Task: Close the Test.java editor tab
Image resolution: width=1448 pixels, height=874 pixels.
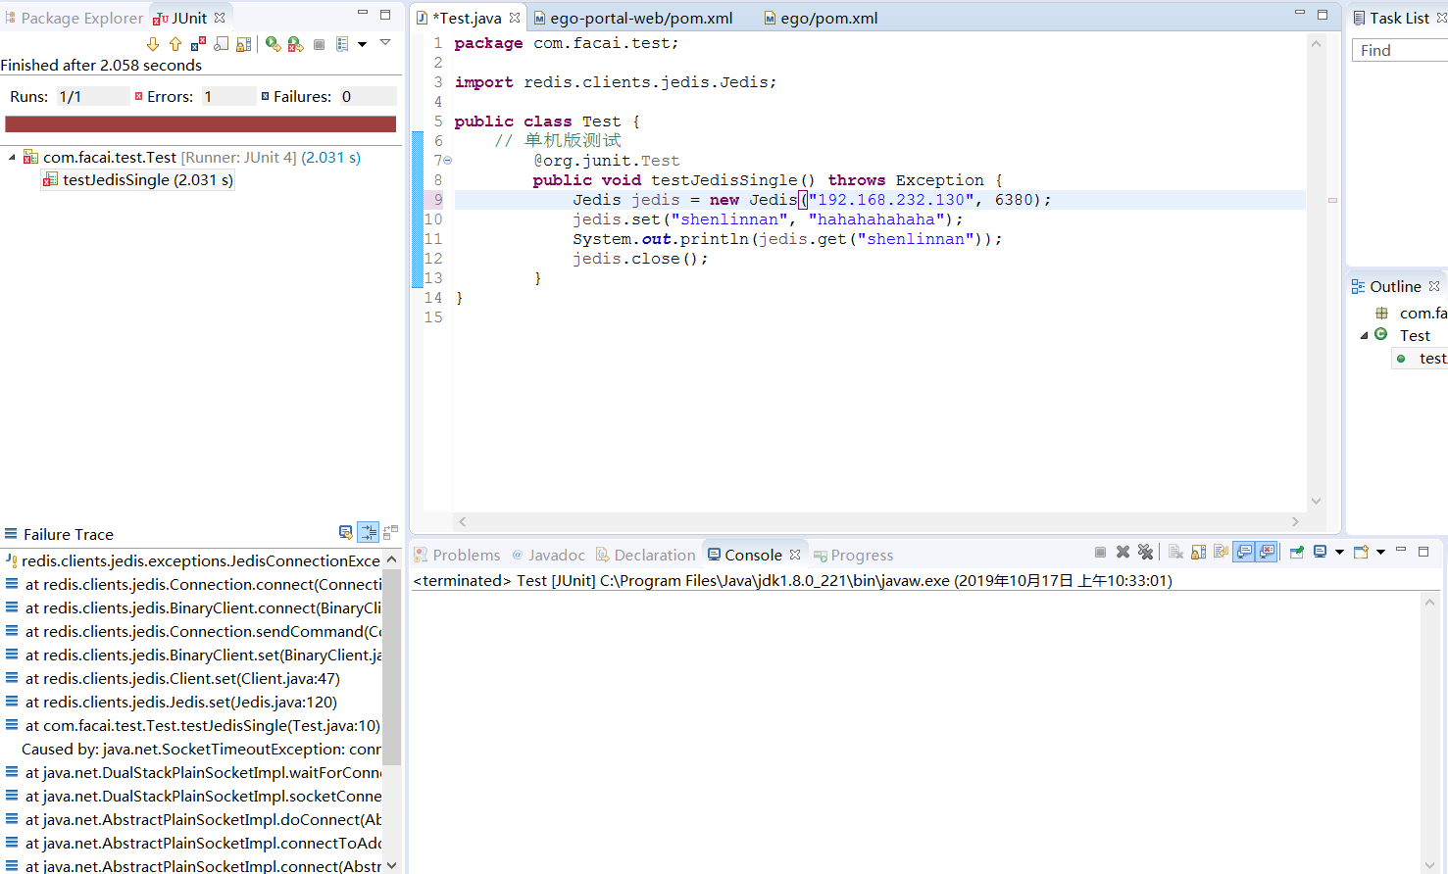Action: 514,18
